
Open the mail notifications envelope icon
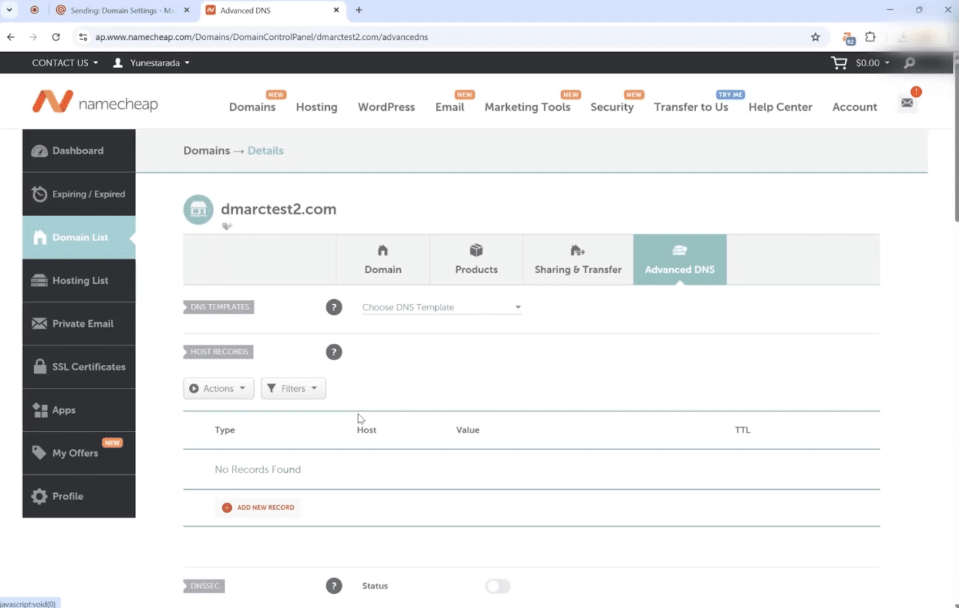click(x=907, y=103)
